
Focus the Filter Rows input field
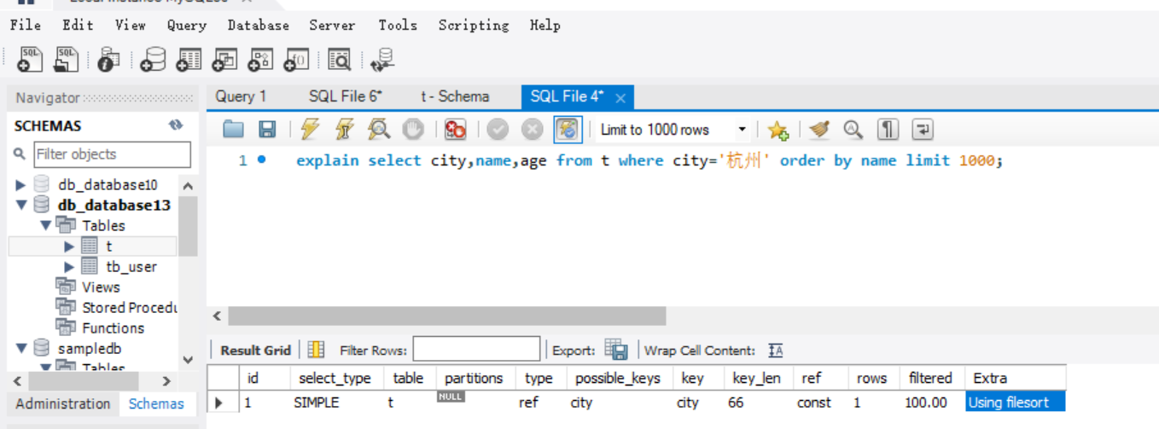476,349
